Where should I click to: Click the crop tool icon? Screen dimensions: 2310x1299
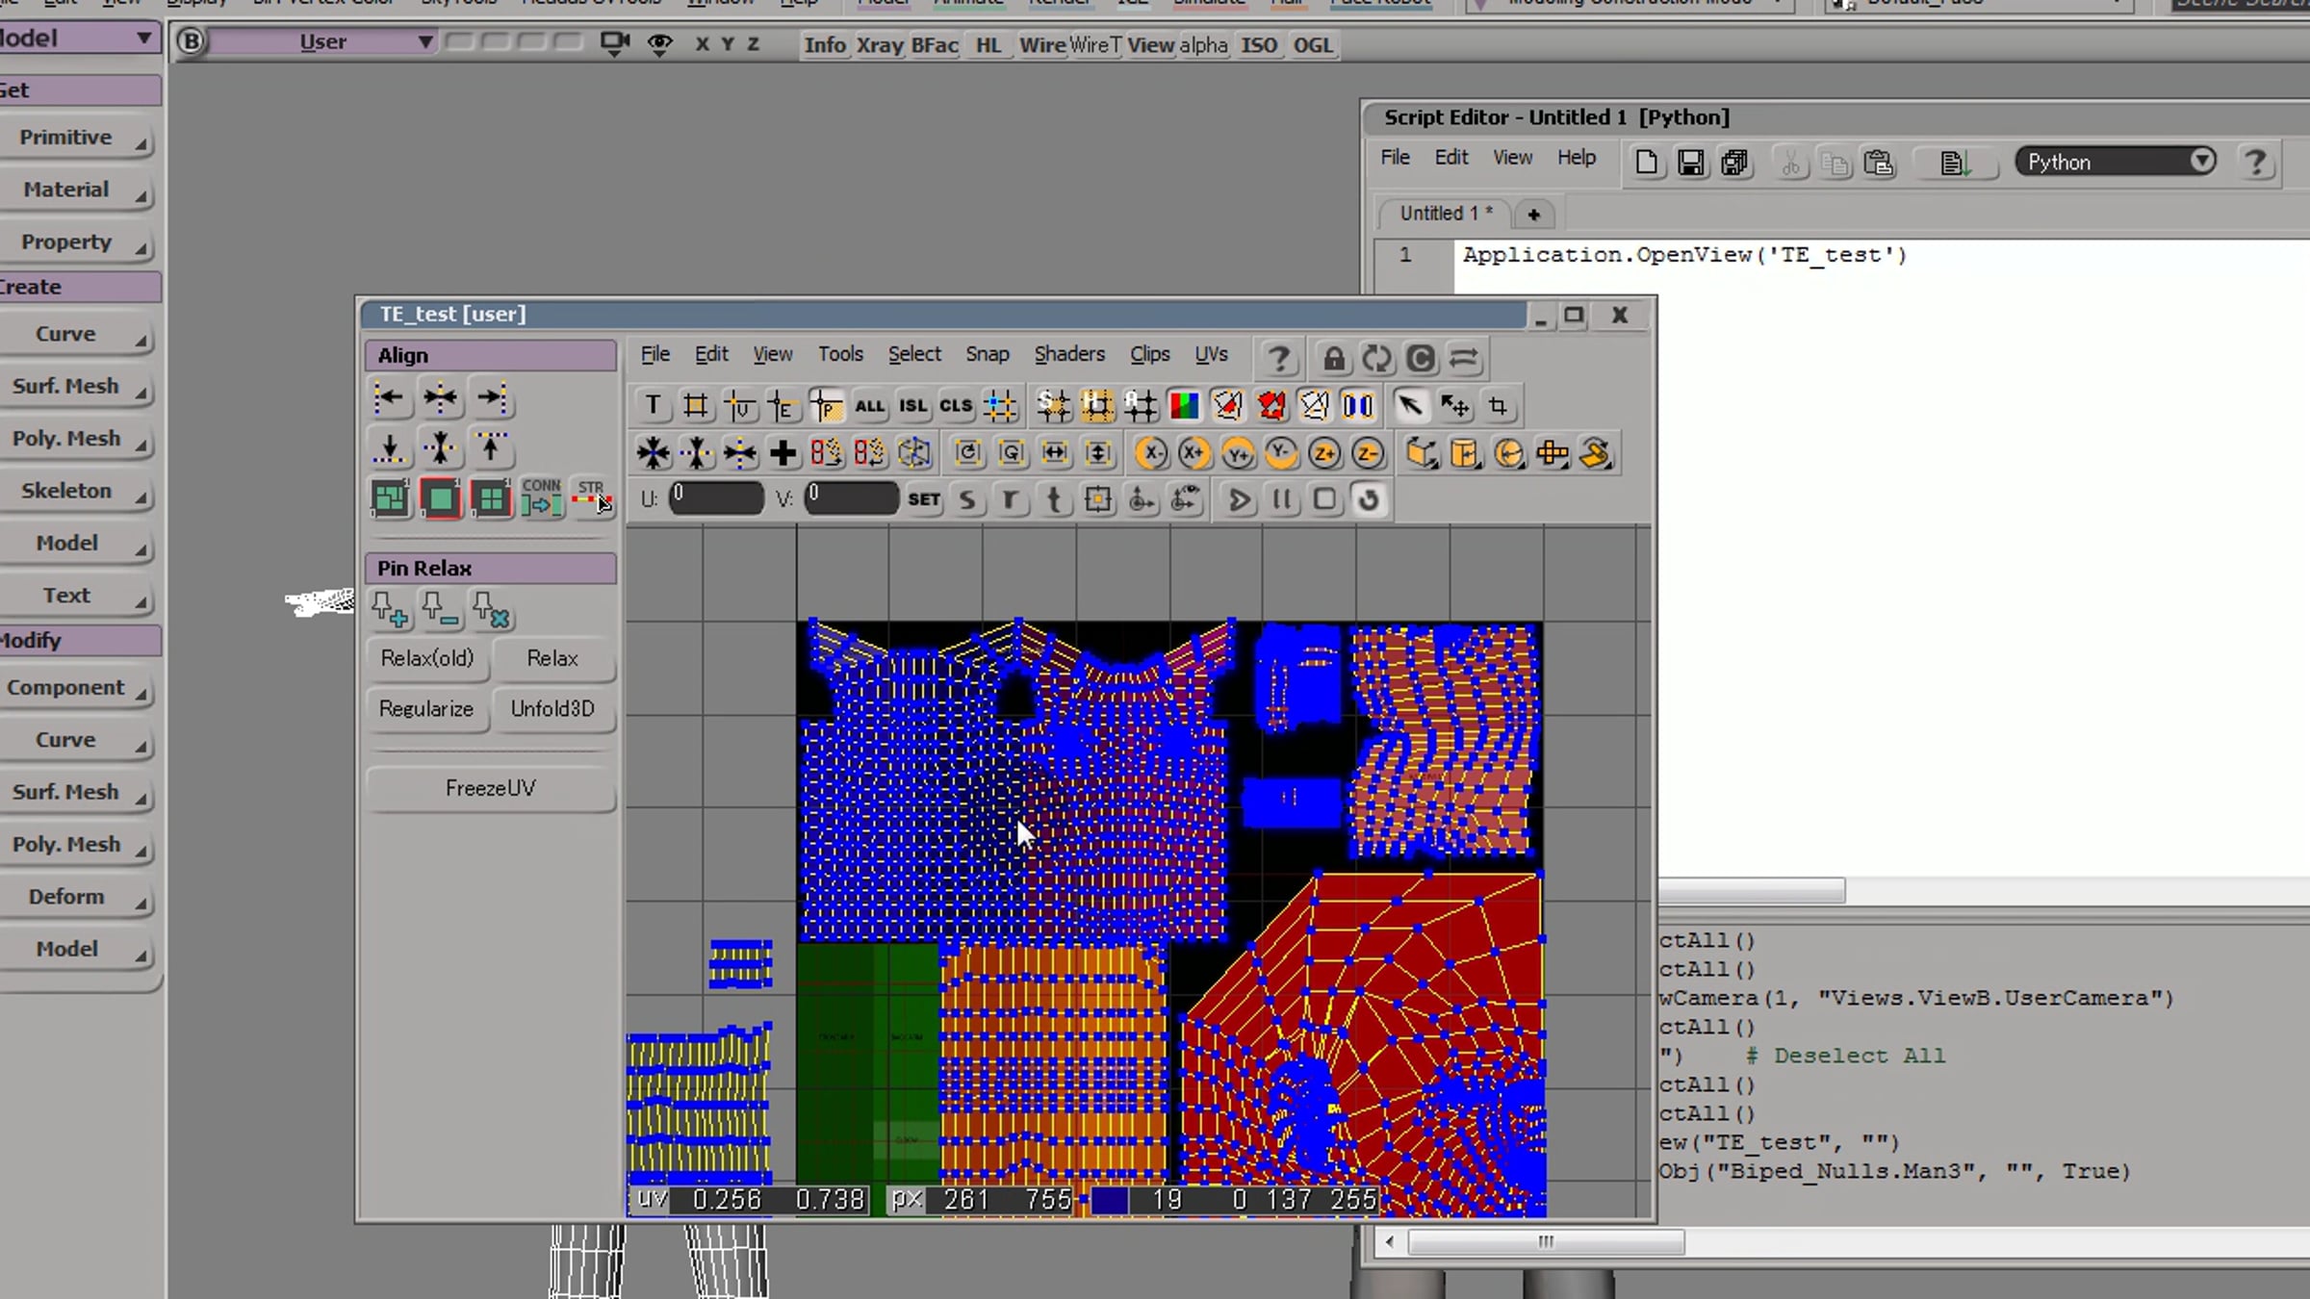coord(1498,406)
